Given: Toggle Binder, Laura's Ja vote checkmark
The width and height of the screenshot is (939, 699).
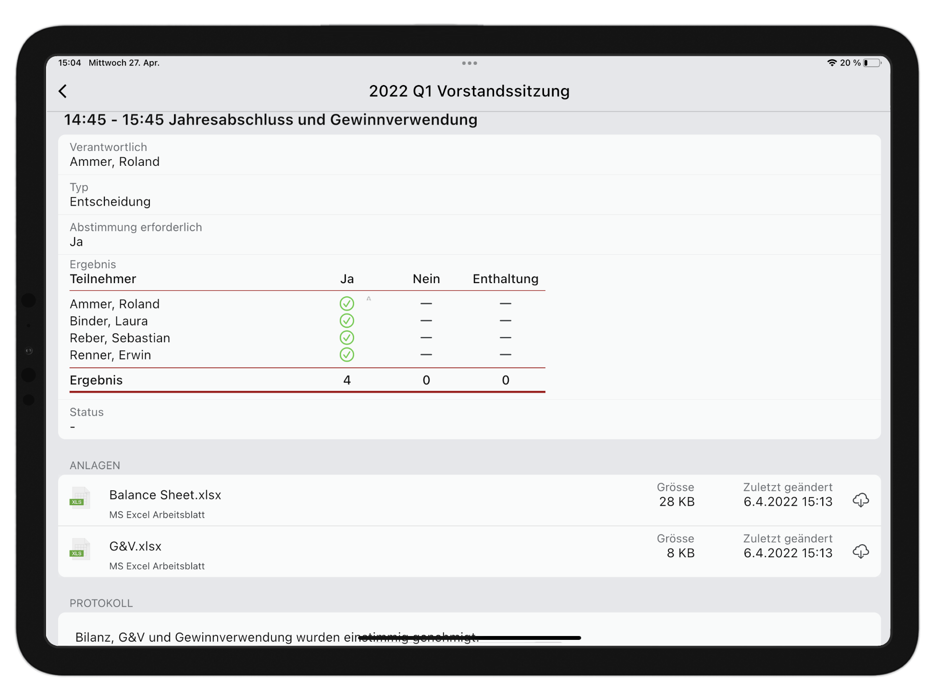Looking at the screenshot, I should point(346,321).
